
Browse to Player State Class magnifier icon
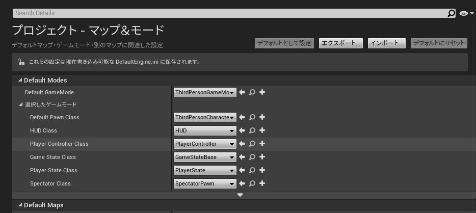point(252,170)
